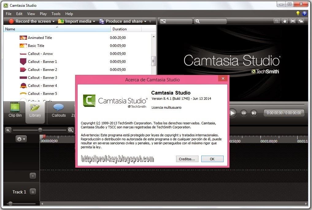Click the full screen preview icon
The image size is (312, 210).
[293, 21]
